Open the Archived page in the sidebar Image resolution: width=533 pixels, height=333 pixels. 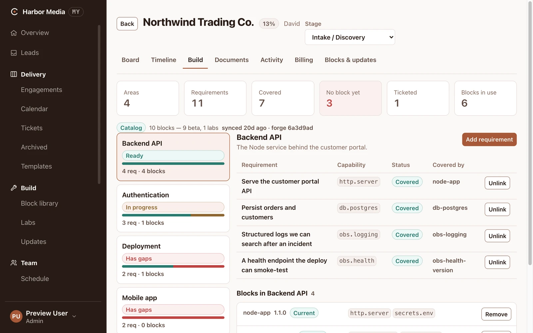click(x=34, y=147)
